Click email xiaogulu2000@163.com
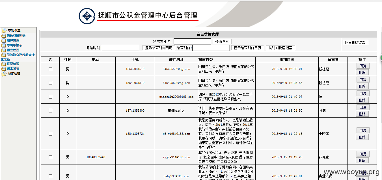Screen dimensions: 382x180 [x=176, y=97]
